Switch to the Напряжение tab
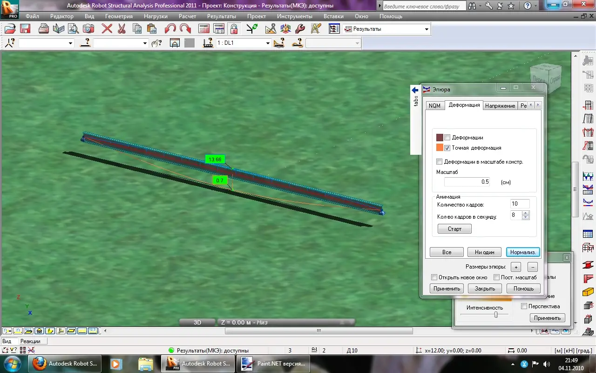The height and width of the screenshot is (373, 596). pos(500,106)
